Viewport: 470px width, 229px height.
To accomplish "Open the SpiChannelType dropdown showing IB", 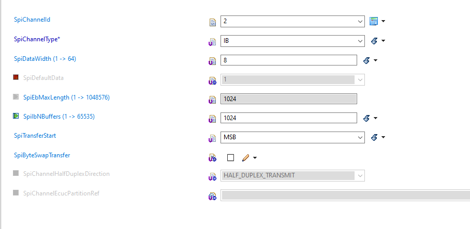I will [360, 41].
